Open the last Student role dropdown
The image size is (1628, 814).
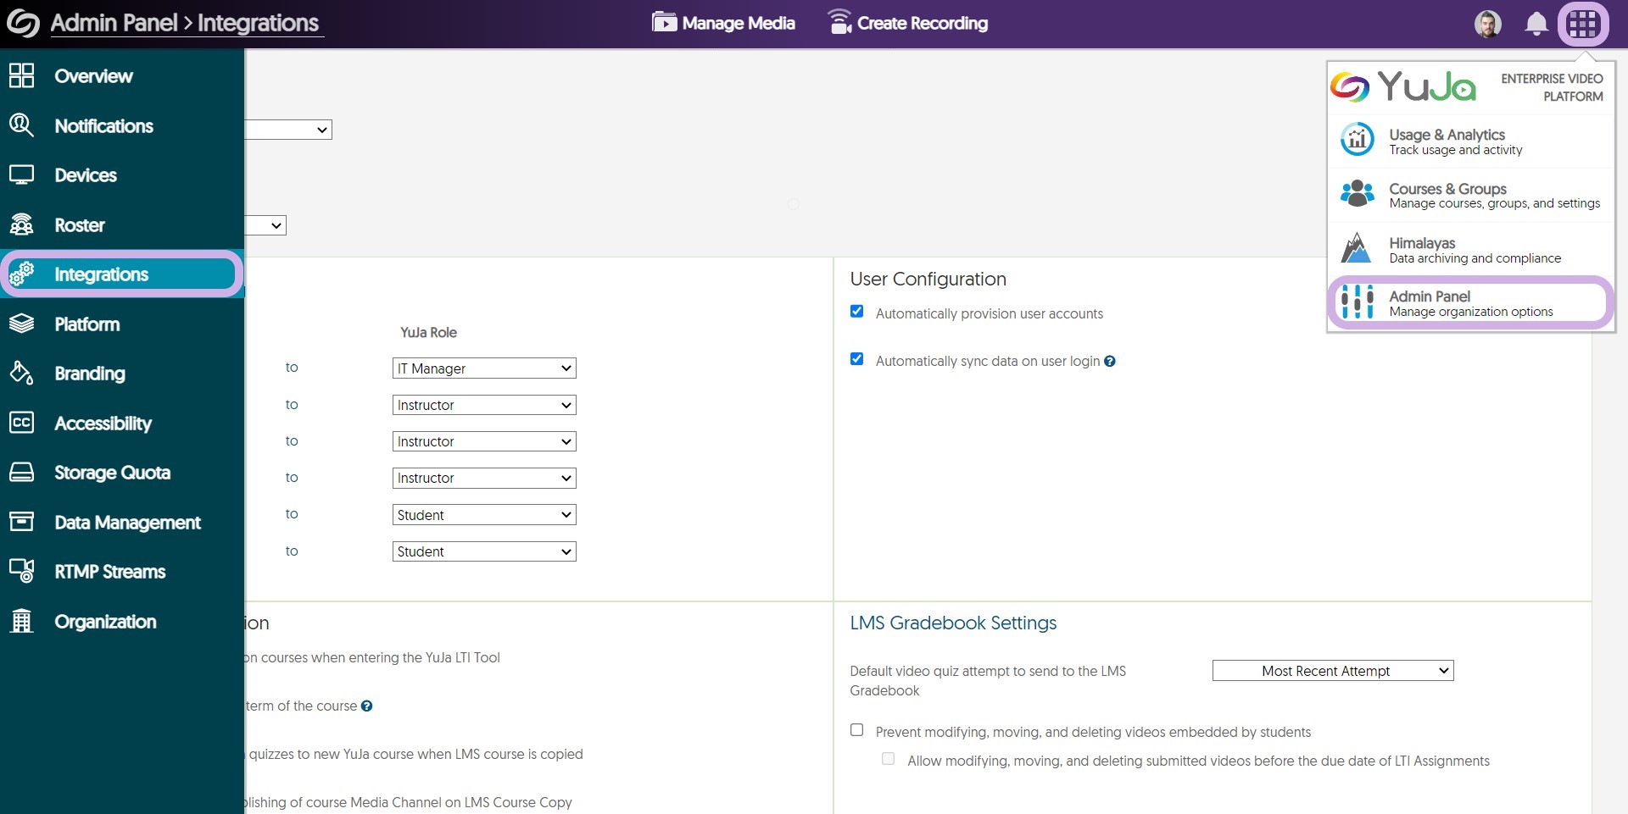click(x=483, y=551)
